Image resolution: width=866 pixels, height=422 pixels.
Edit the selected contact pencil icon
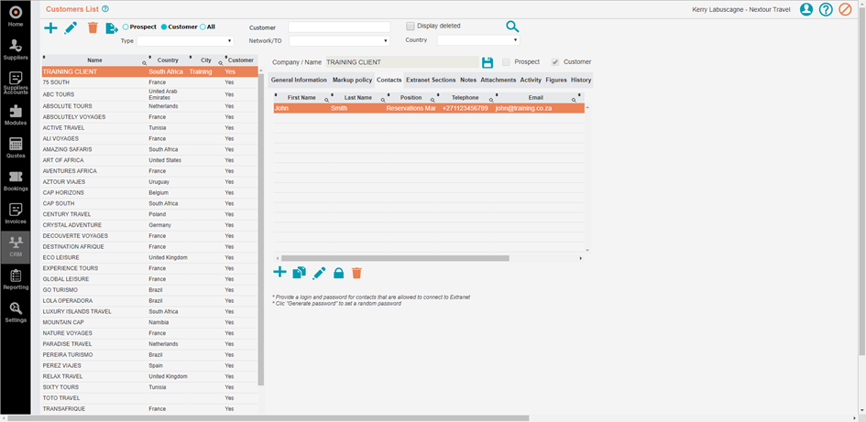pos(319,273)
